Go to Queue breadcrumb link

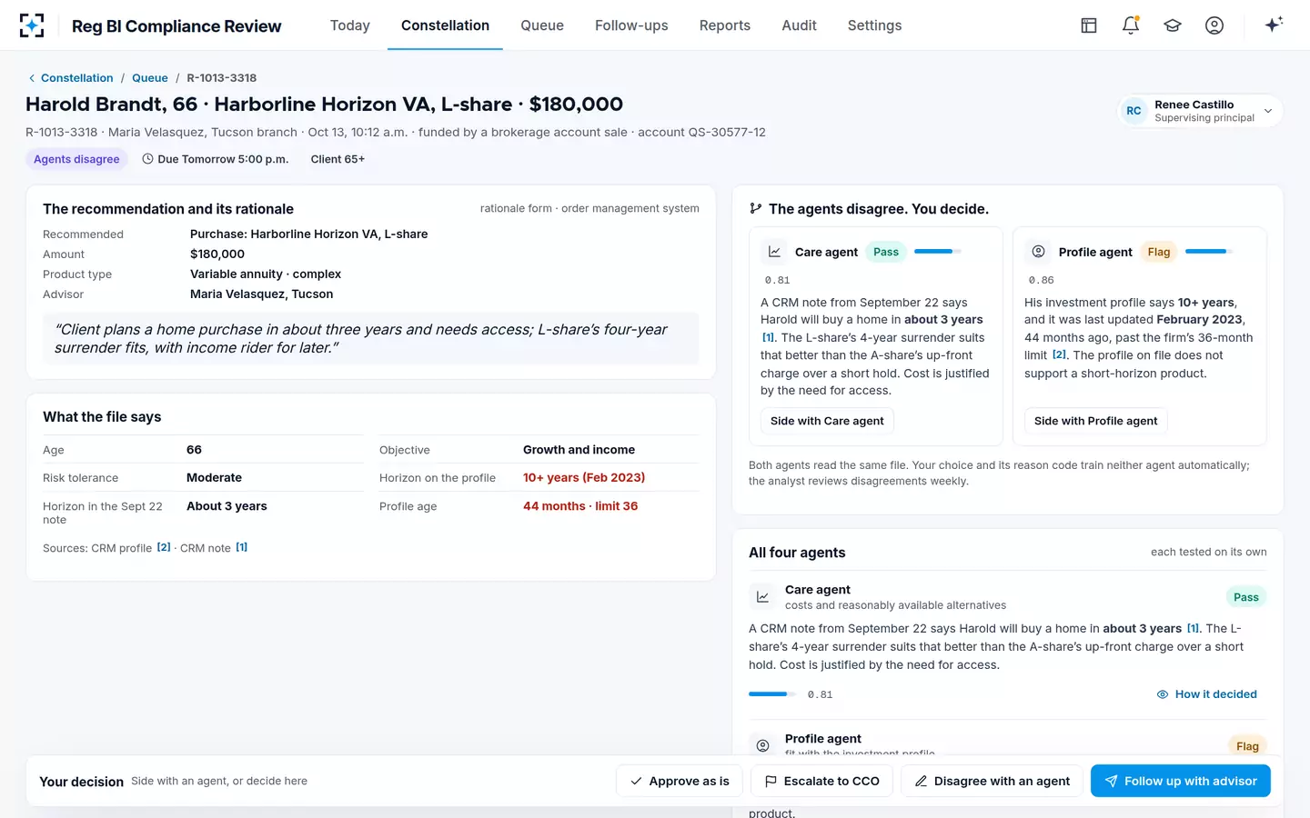pyautogui.click(x=150, y=78)
